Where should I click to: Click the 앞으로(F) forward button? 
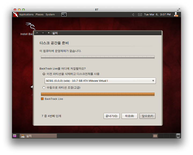coord(147,116)
